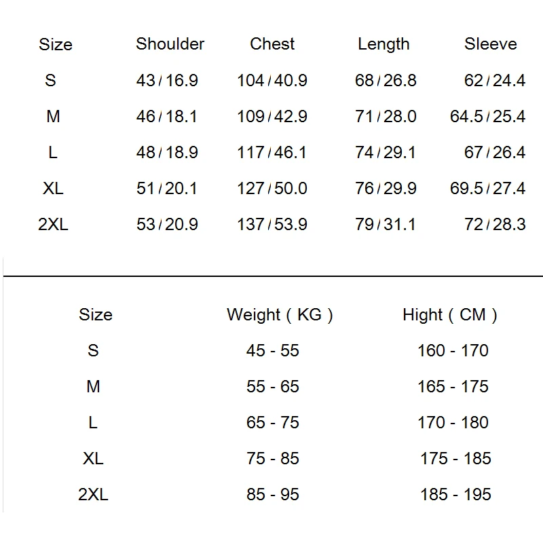Screen dimensions: 543x543
Task: Click length value 74 / 29.1
Action: pyautogui.click(x=385, y=153)
